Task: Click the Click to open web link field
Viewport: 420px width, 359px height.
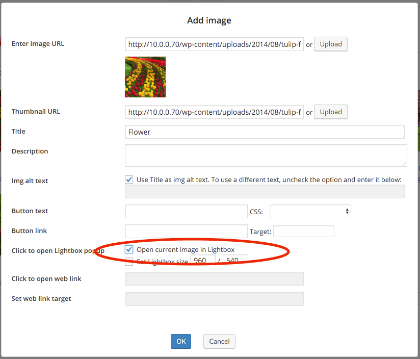Action: coord(214,279)
